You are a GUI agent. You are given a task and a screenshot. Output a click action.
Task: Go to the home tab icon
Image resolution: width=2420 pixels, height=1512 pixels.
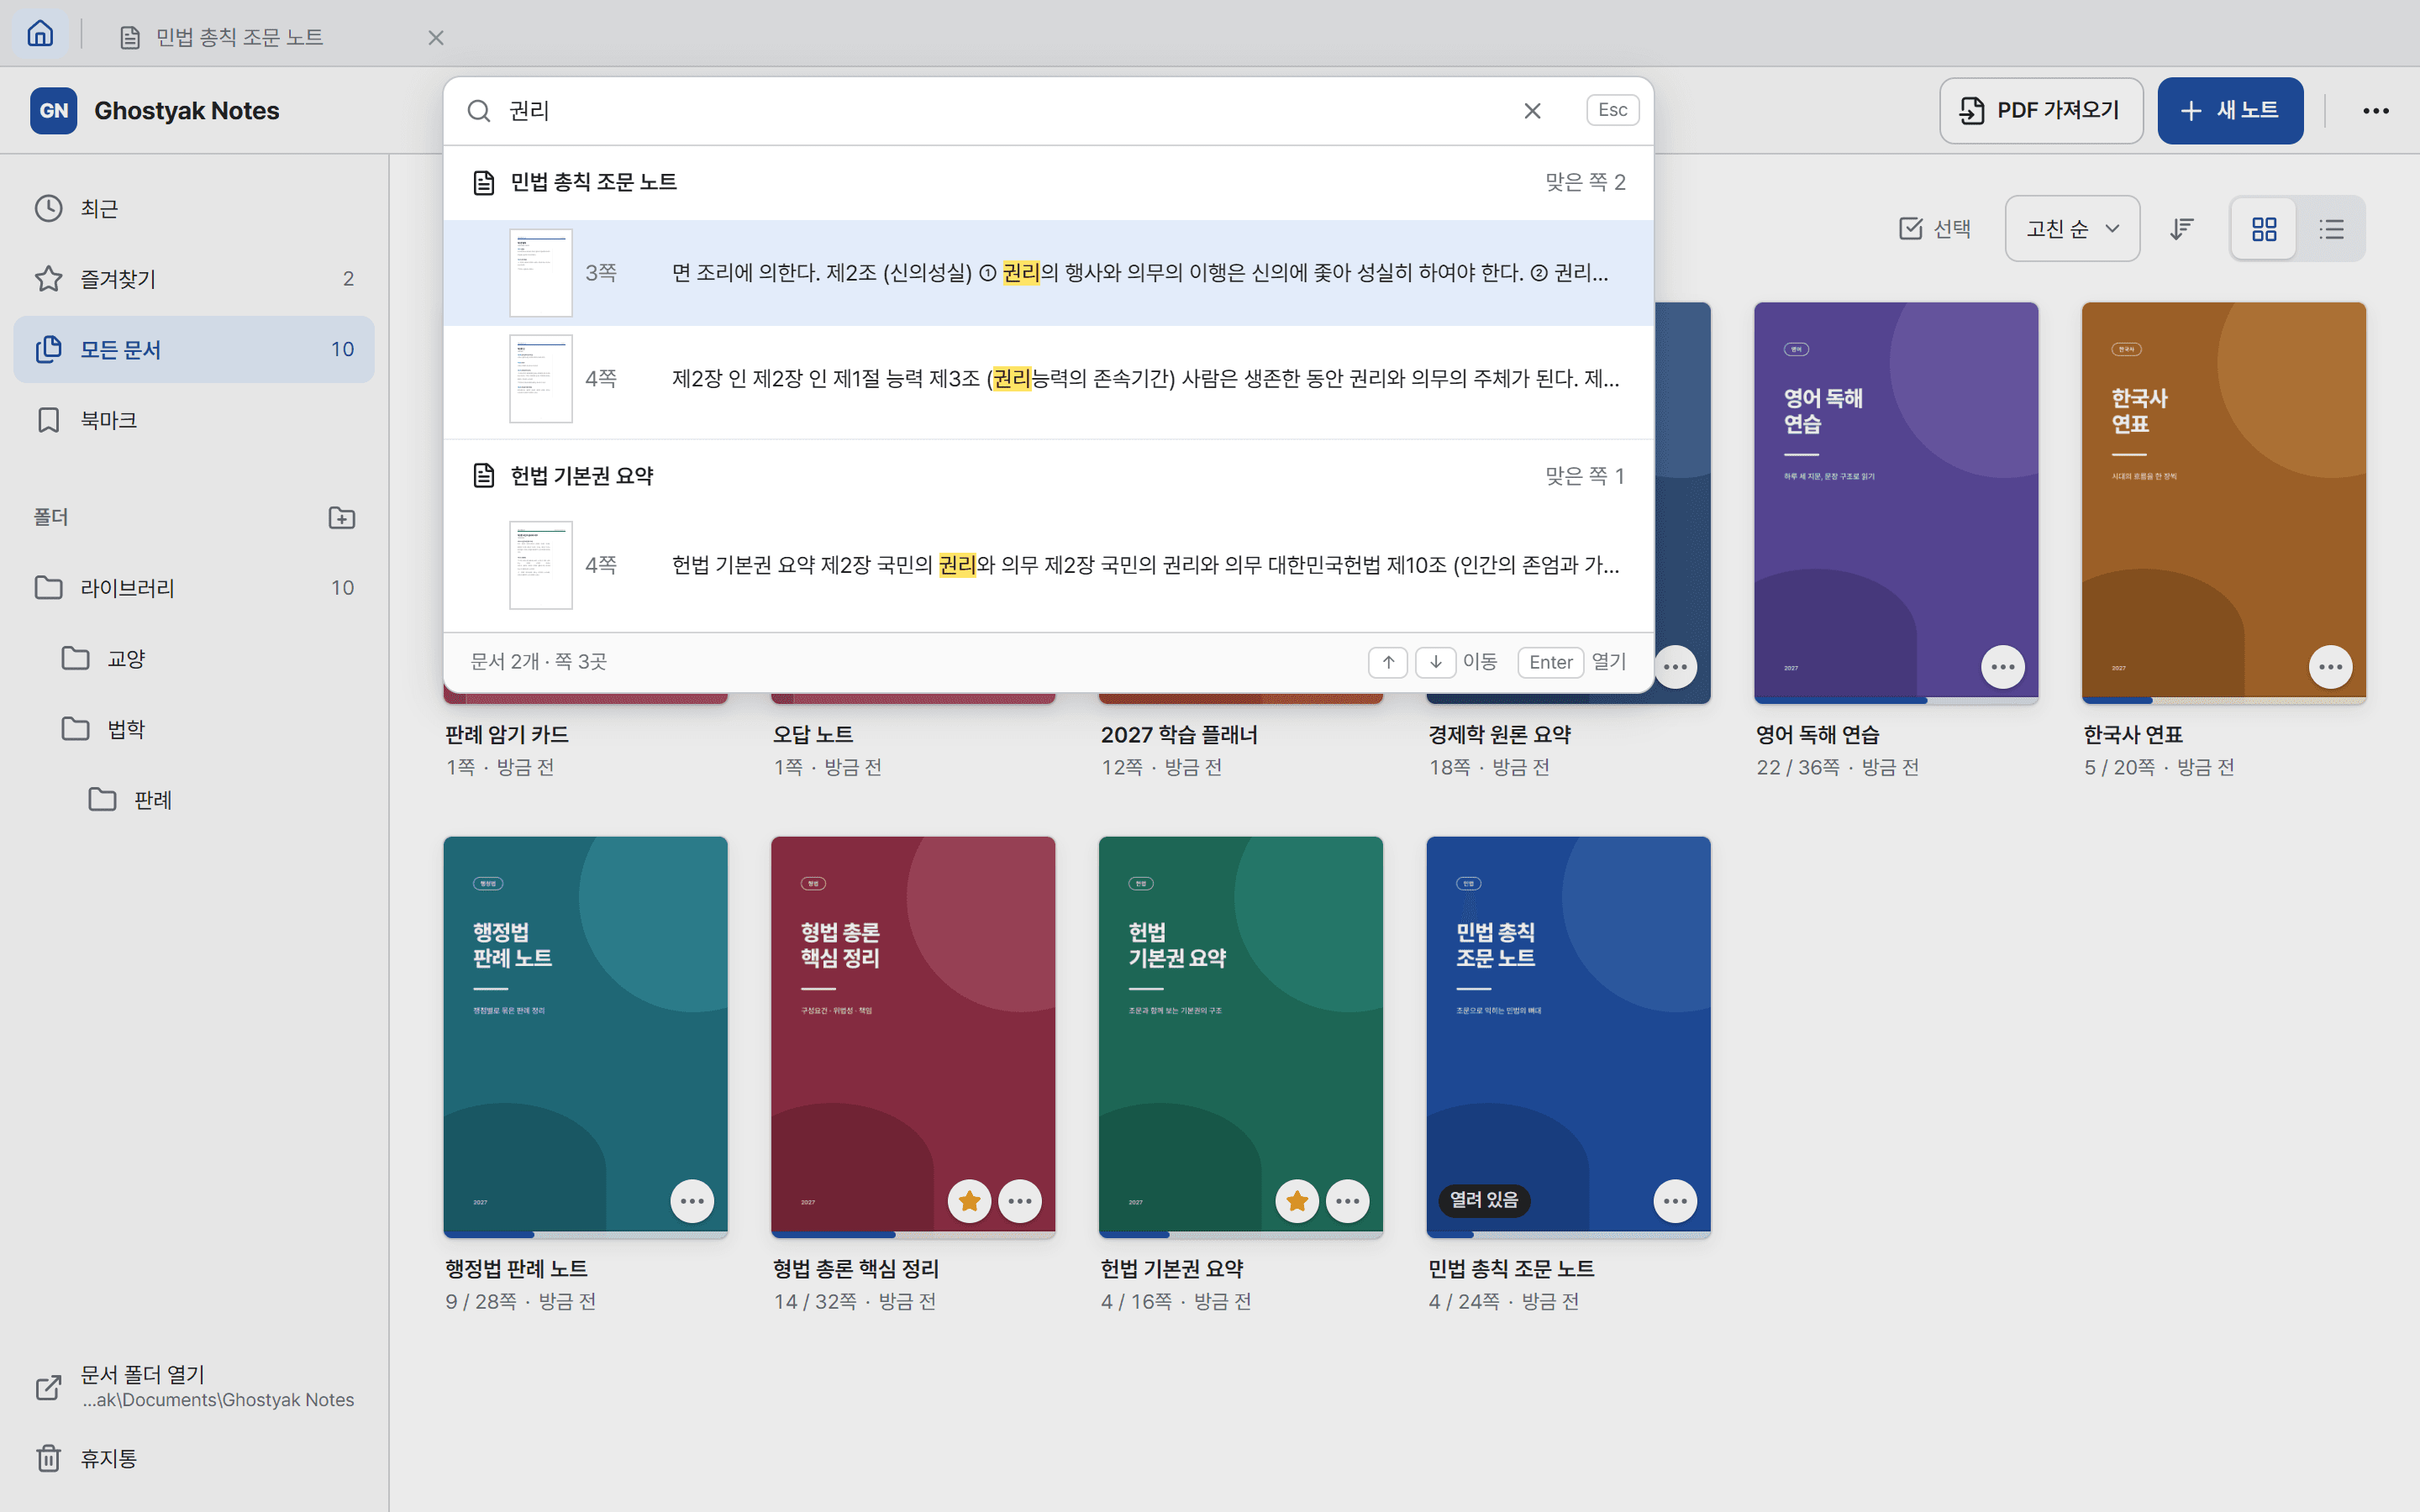pos(40,34)
